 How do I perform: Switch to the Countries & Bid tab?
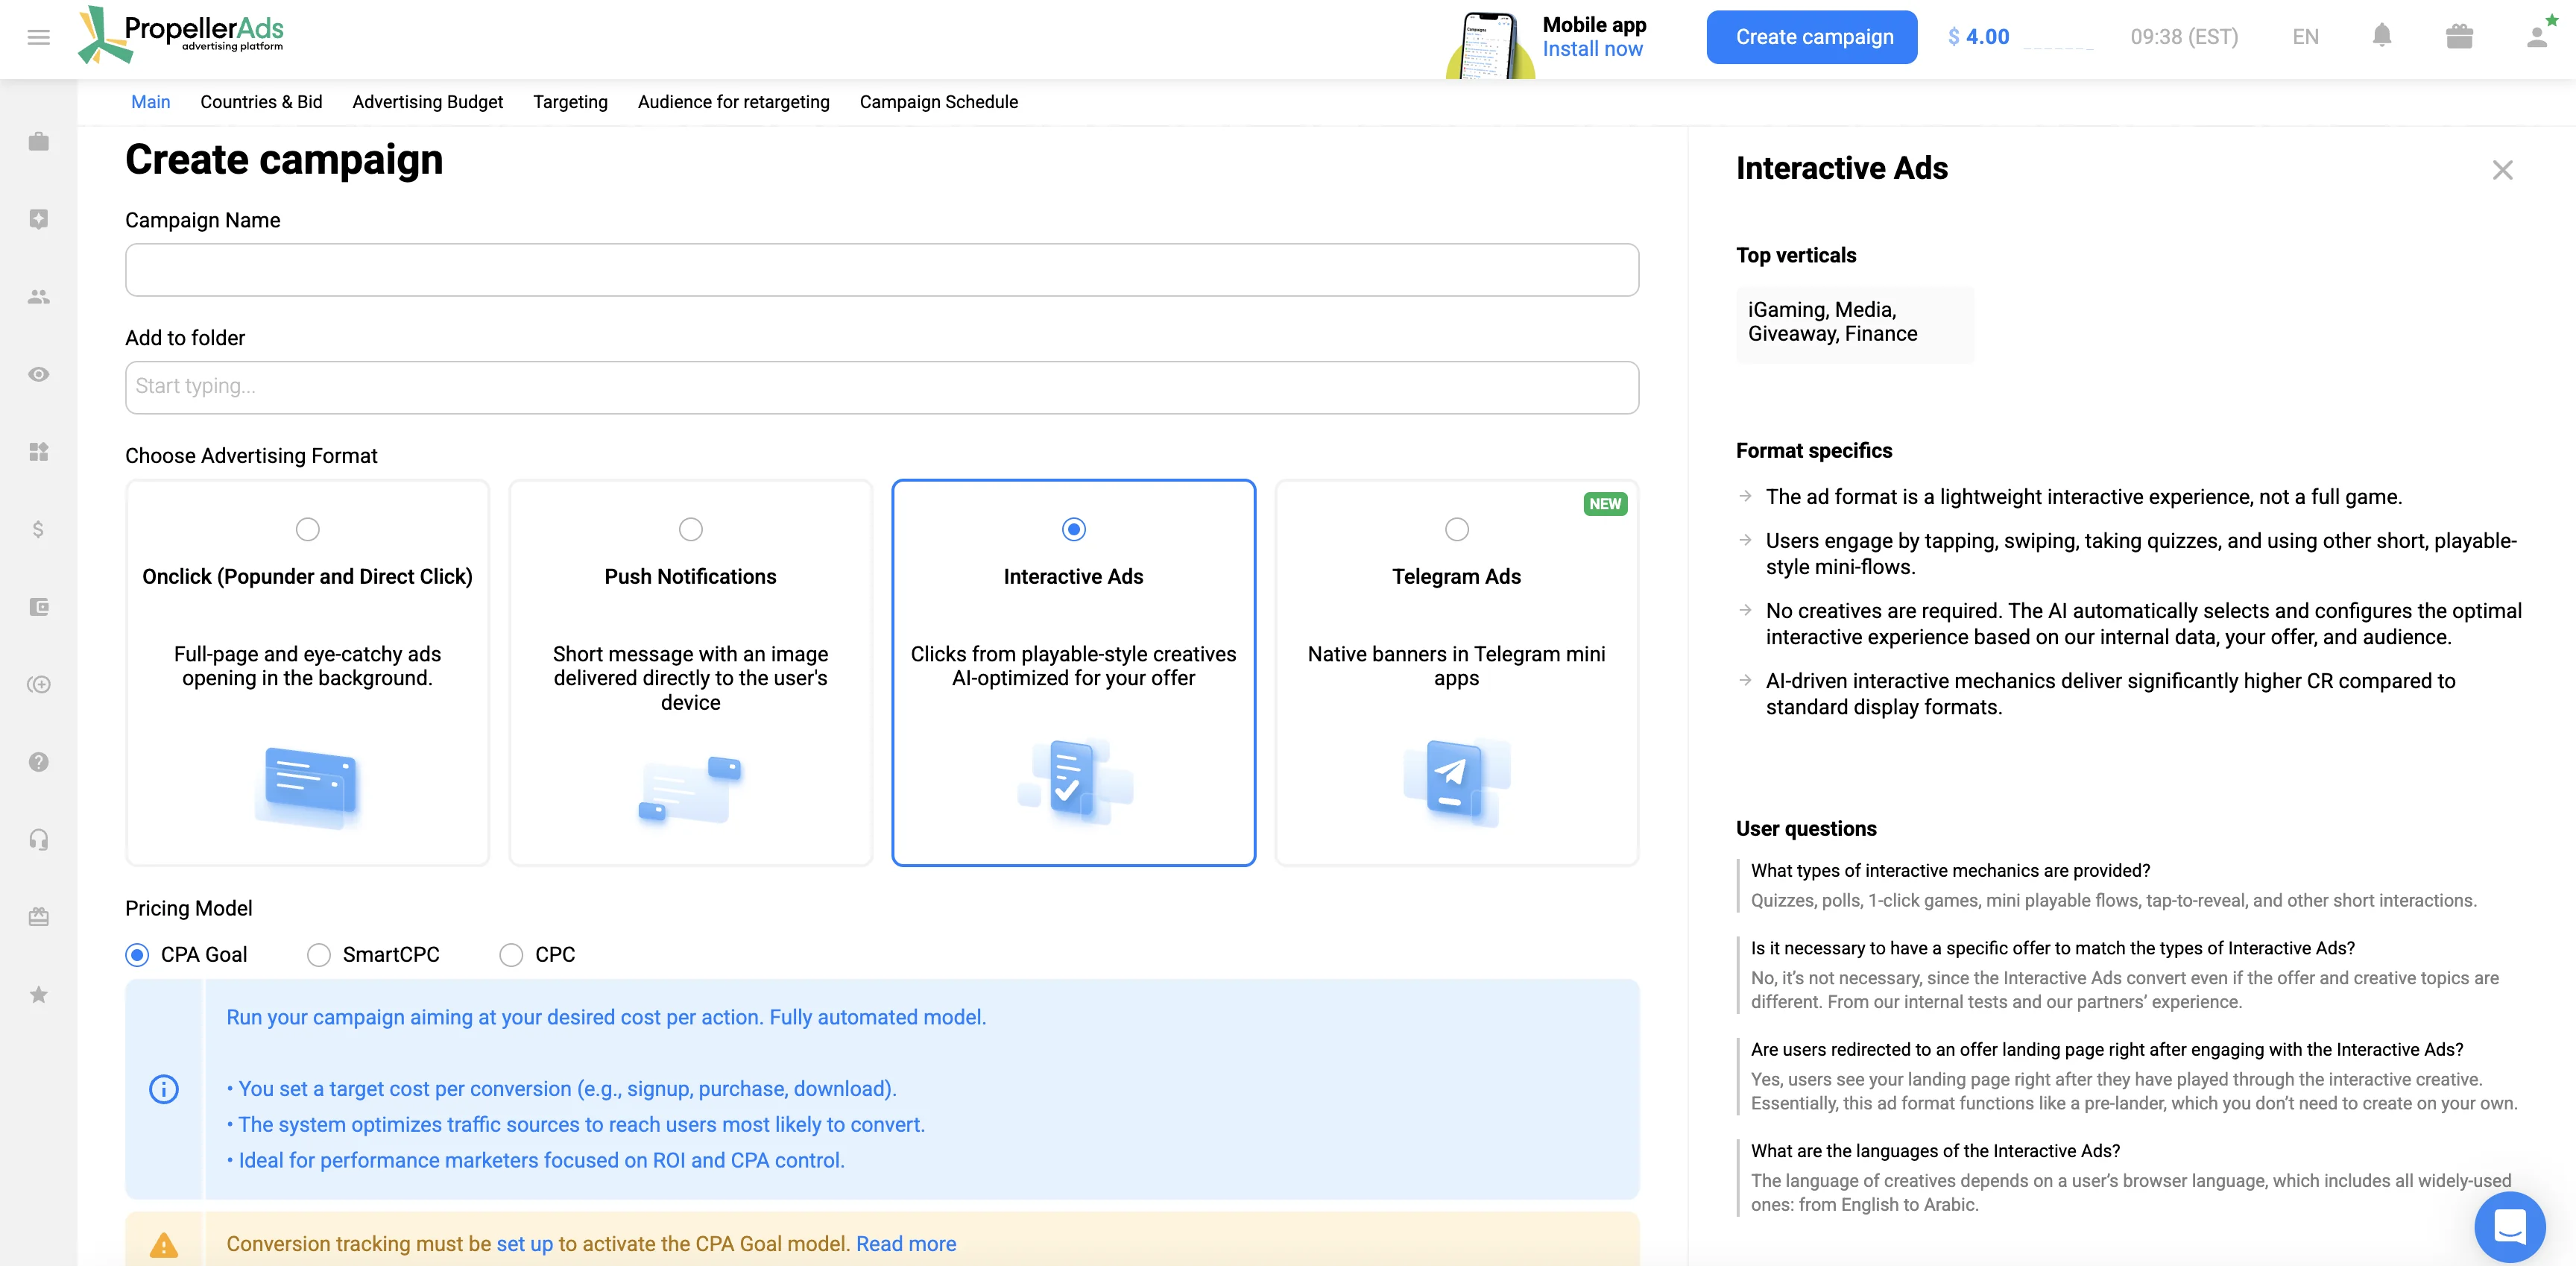pos(261,102)
